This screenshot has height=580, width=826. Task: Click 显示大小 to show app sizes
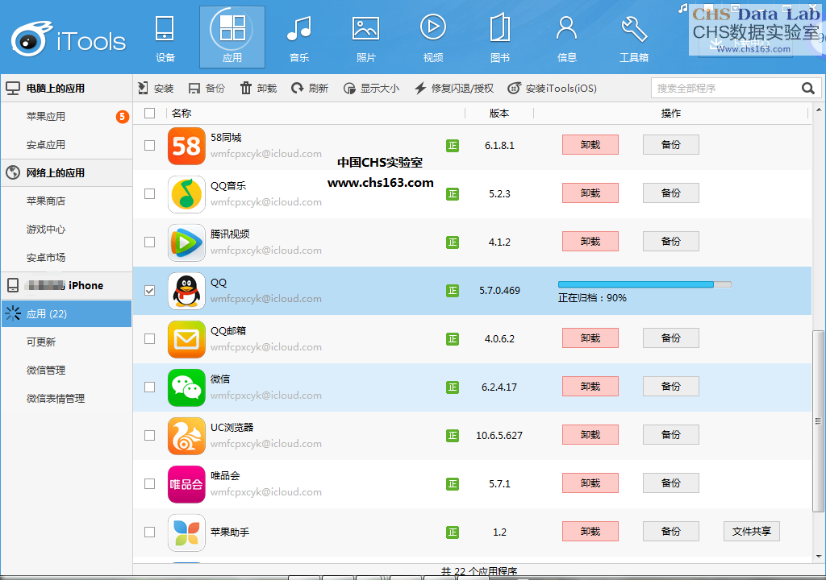click(371, 88)
